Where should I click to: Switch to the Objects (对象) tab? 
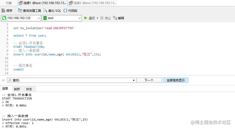[9, 3]
